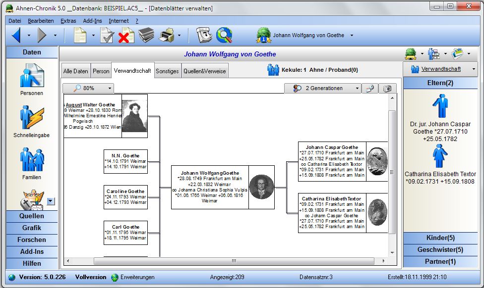Click the pictures icon in header bar
The width and height of the screenshot is (484, 288).
[457, 54]
